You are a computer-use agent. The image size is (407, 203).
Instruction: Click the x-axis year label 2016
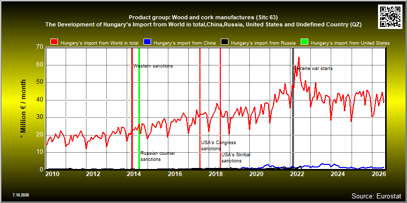pyautogui.click(x=175, y=174)
